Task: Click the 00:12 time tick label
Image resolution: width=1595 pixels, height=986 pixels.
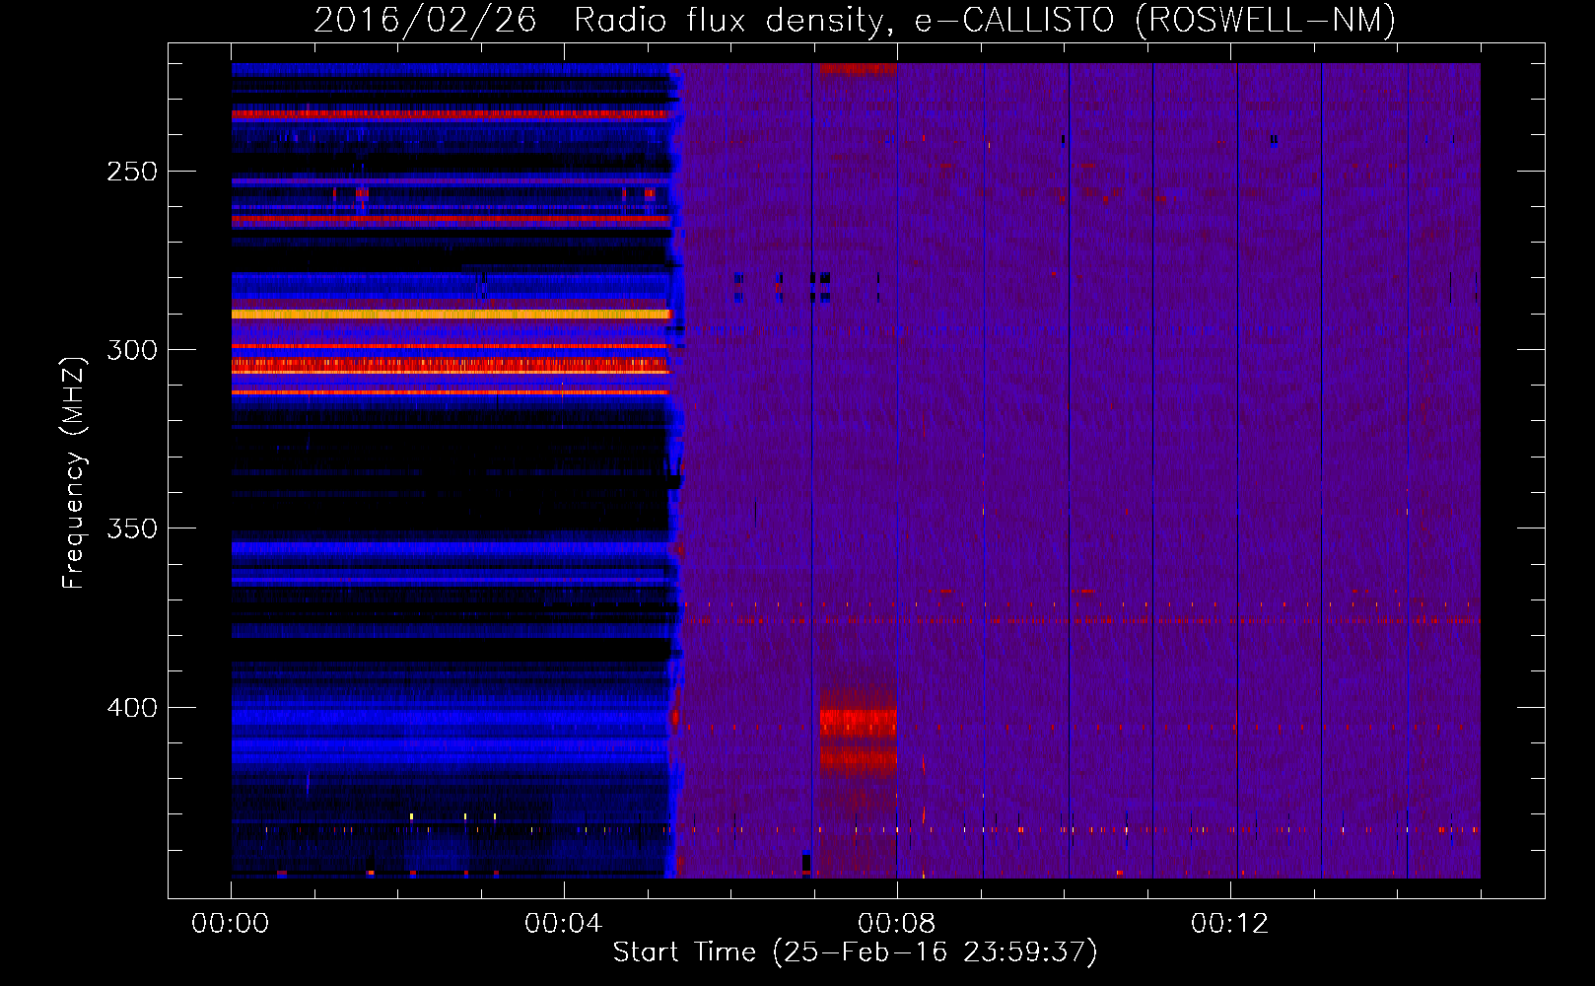Action: pos(1229,923)
